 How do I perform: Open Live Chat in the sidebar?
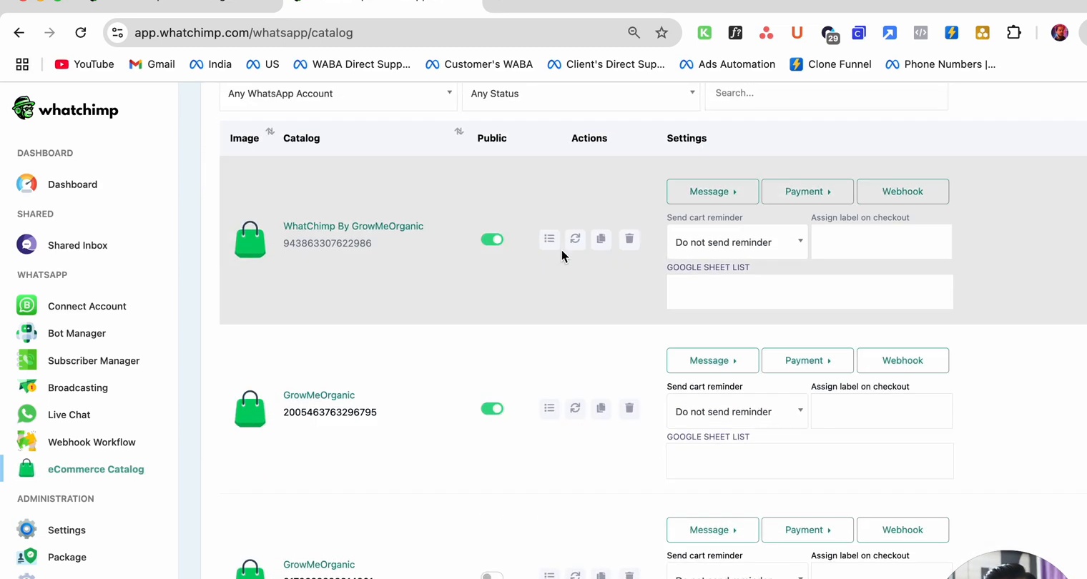[x=69, y=415]
